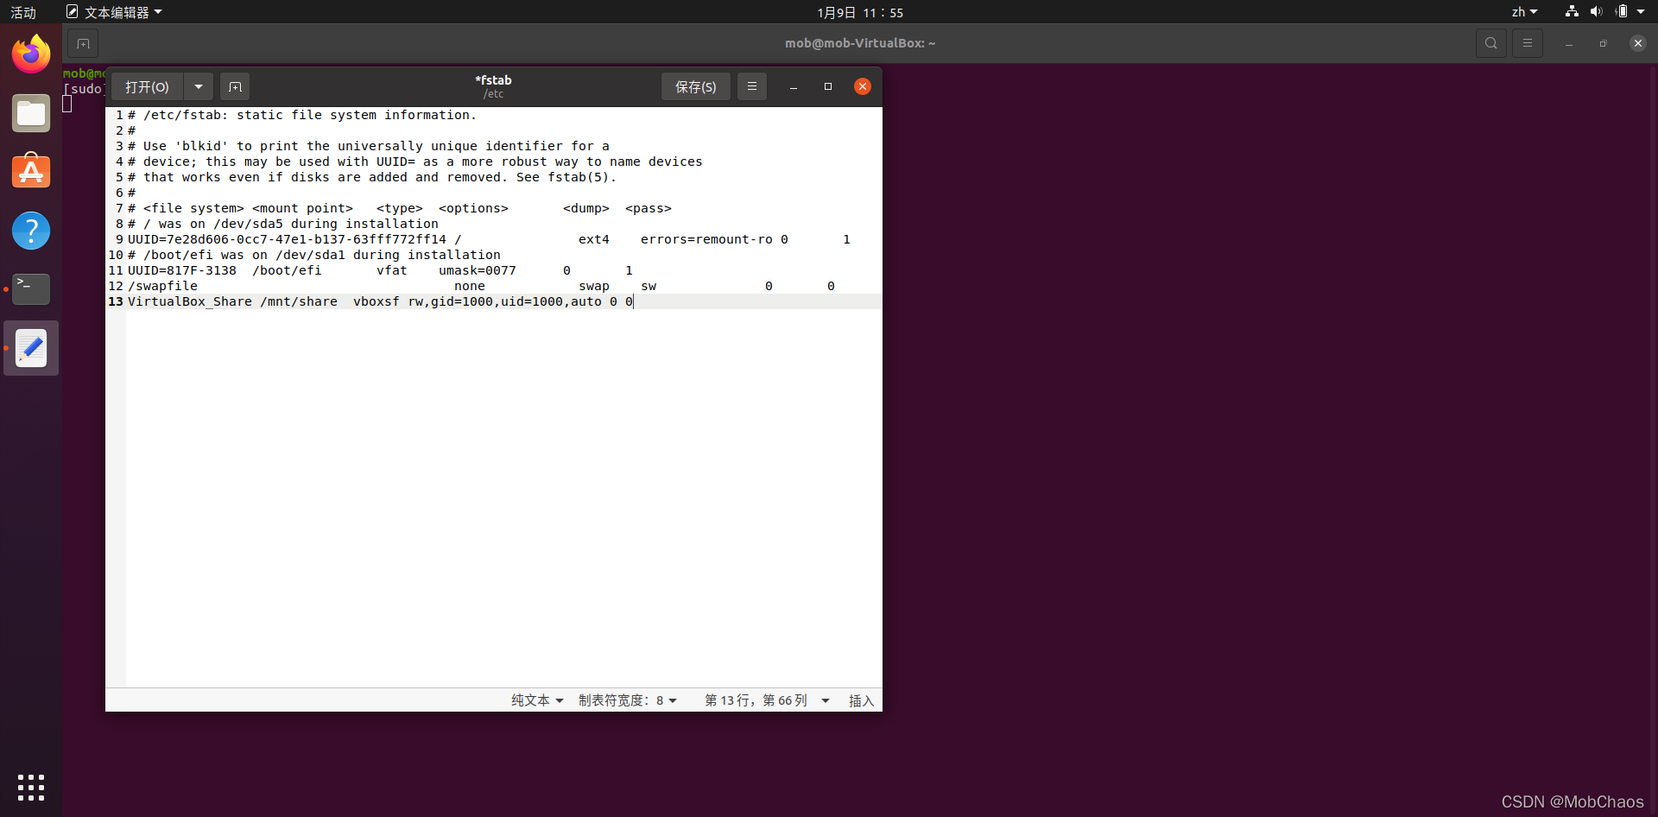
Task: Change input language zh dropdown
Action: click(1524, 12)
